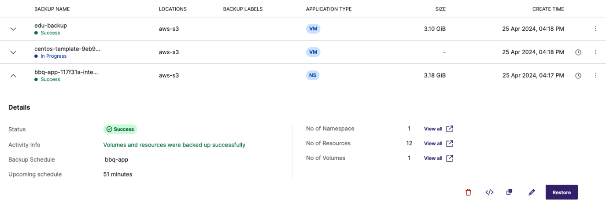Open three-dot menu for edu-backup
Viewport: 606px width, 203px height.
596,29
